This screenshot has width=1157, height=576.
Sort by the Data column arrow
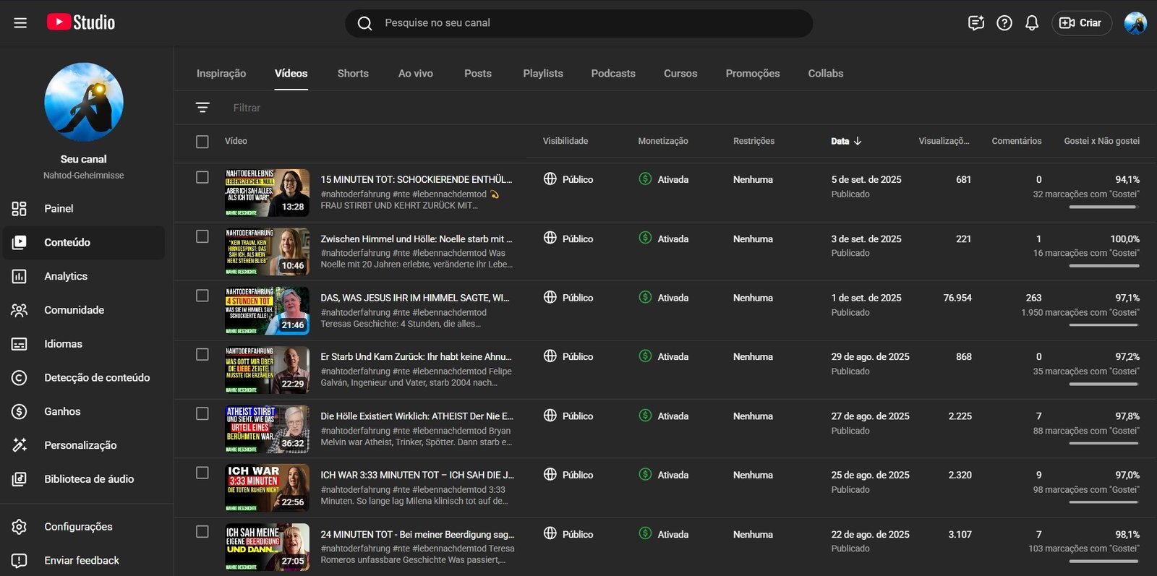coord(858,141)
